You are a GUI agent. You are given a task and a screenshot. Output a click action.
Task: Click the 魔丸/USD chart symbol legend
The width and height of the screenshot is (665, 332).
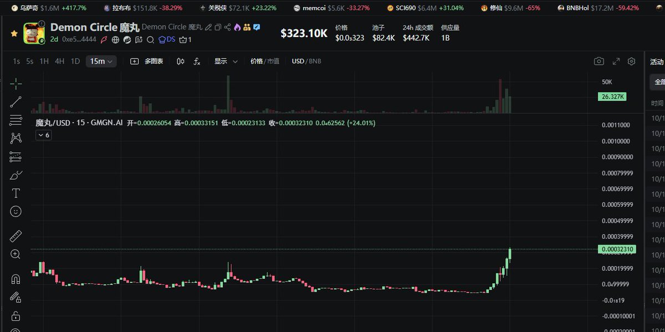pos(79,123)
